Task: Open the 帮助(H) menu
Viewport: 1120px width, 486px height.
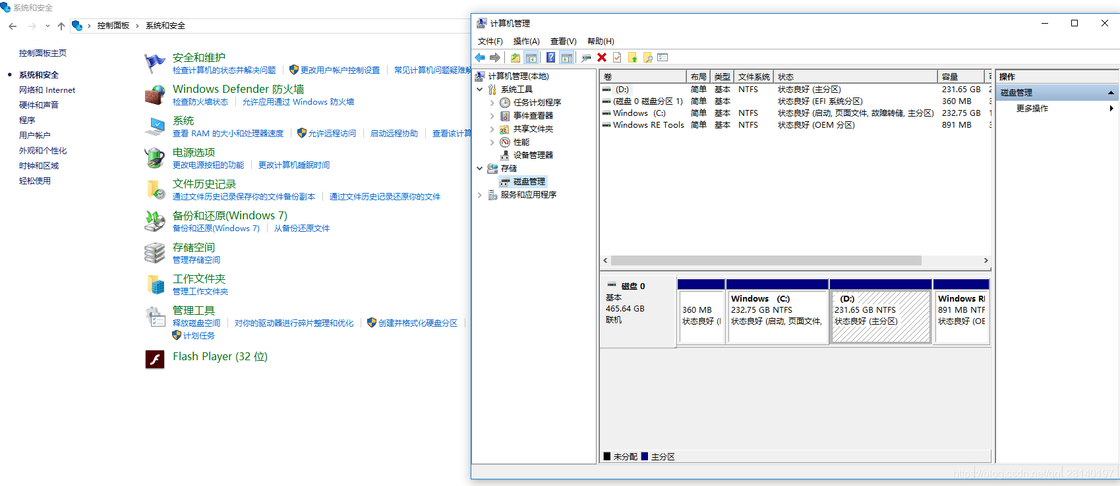Action: [601, 41]
